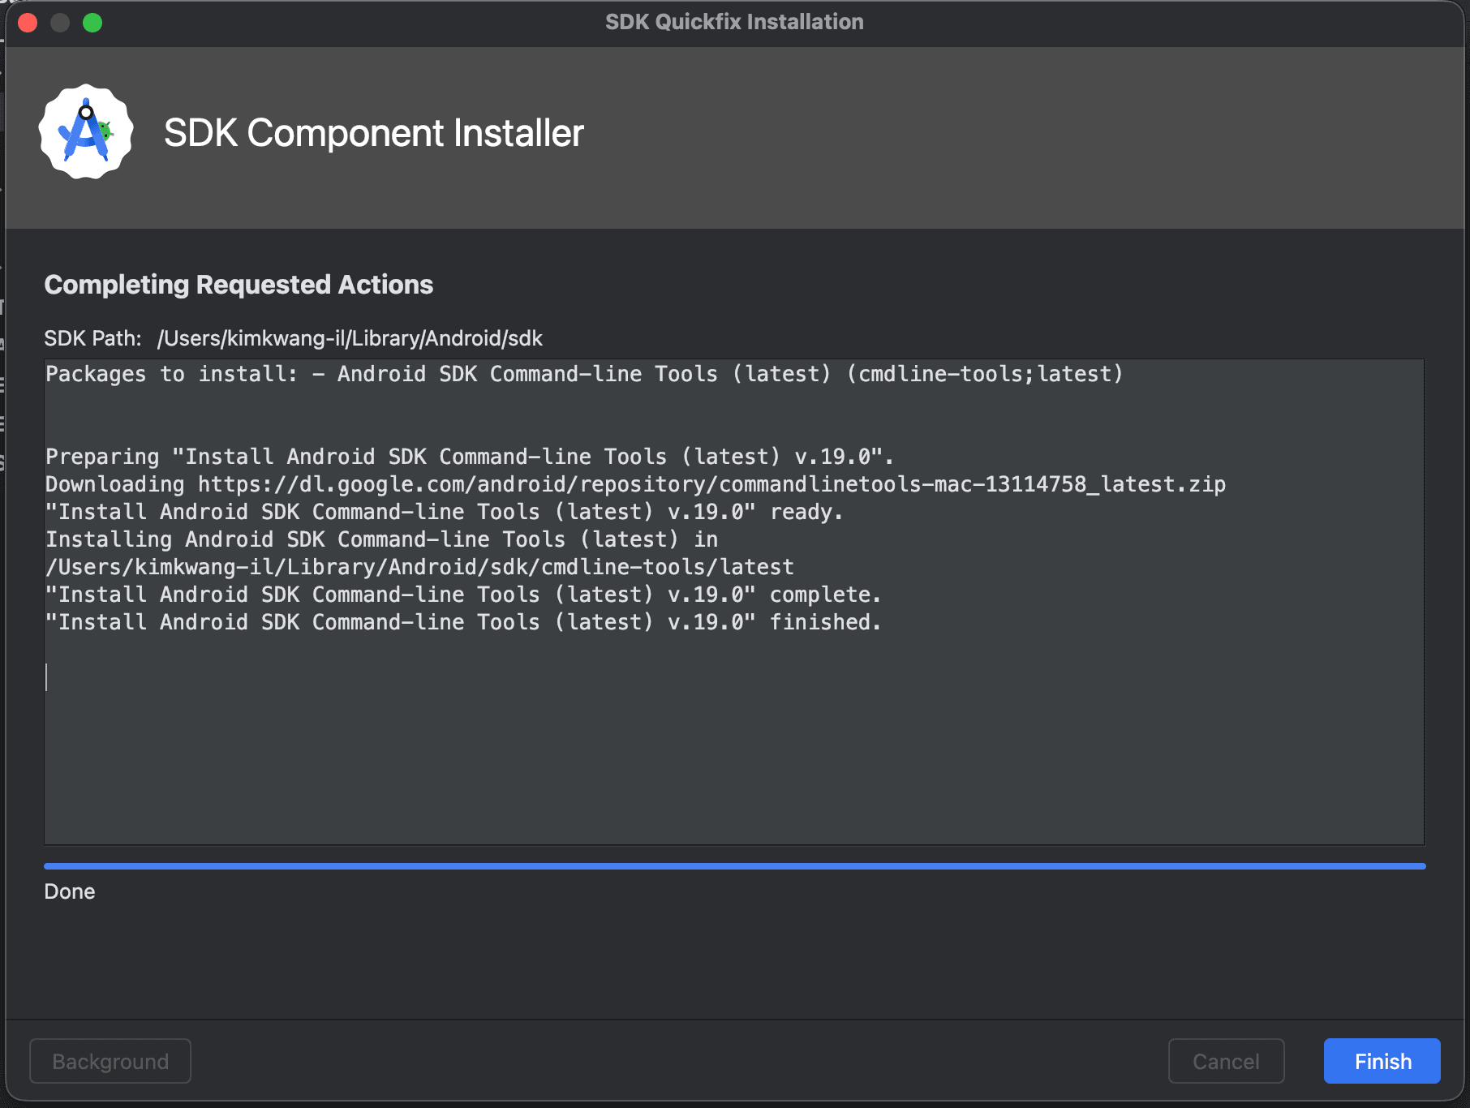The image size is (1470, 1108).
Task: Click the Completing Requested Actions heading
Action: 239,285
